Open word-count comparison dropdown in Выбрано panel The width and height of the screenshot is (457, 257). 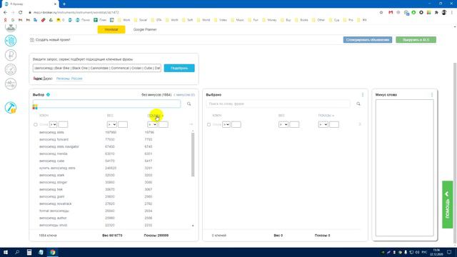[226, 125]
